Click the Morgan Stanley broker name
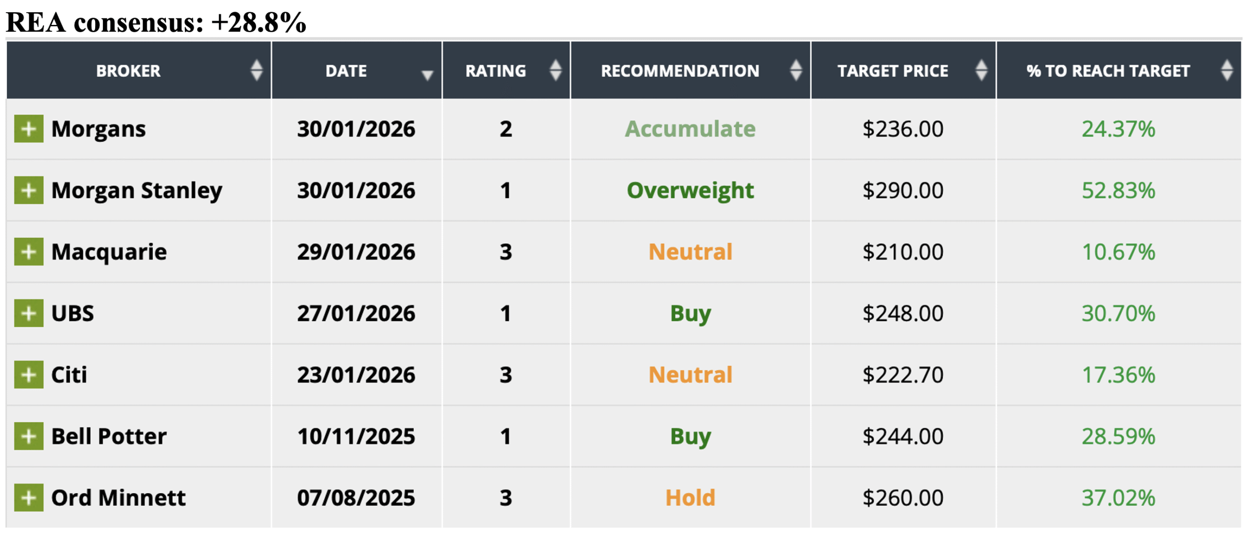This screenshot has height=538, width=1249. pos(137,190)
